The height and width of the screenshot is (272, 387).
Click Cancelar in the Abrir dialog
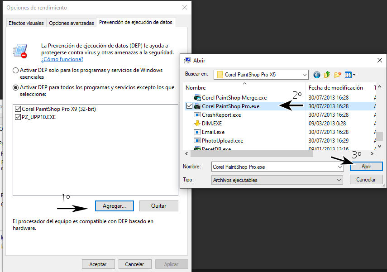[366, 180]
